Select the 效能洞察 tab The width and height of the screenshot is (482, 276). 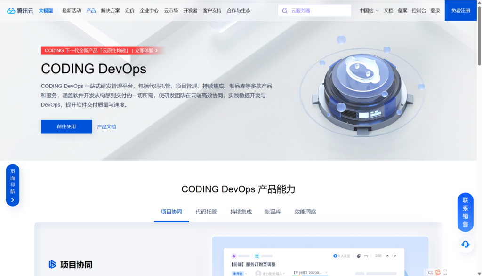click(x=305, y=212)
